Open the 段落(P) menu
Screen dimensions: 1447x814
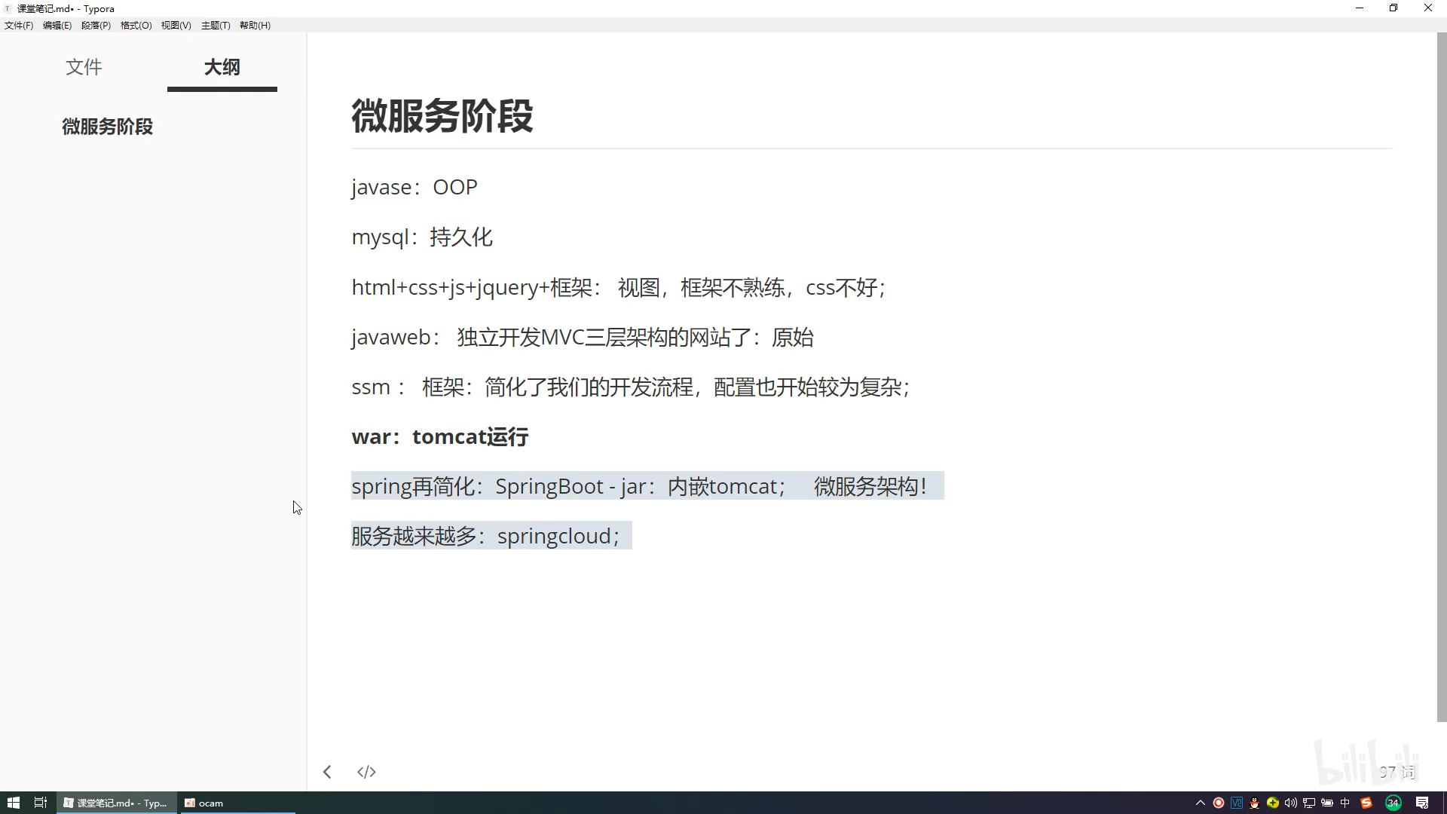pos(96,25)
